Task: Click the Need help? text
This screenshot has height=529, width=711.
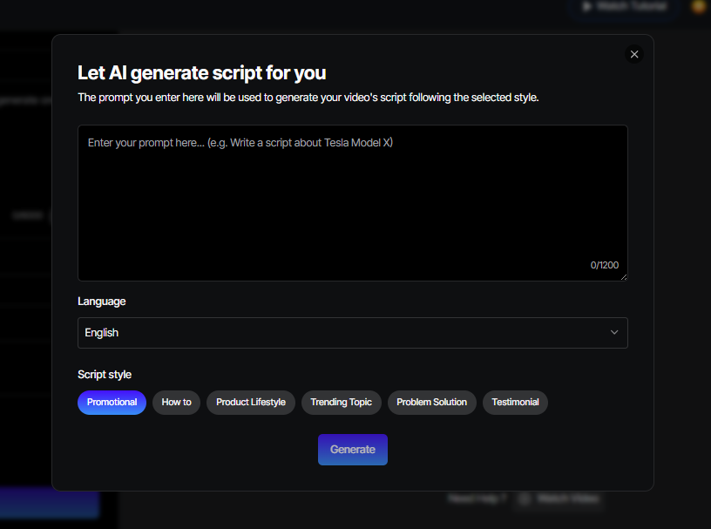Action: 477,498
